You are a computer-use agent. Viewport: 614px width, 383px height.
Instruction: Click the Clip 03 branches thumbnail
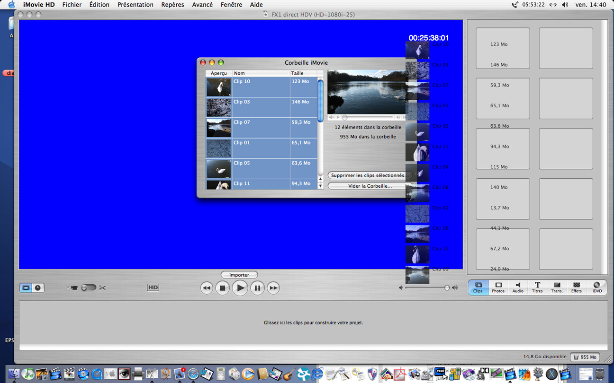[x=218, y=108]
